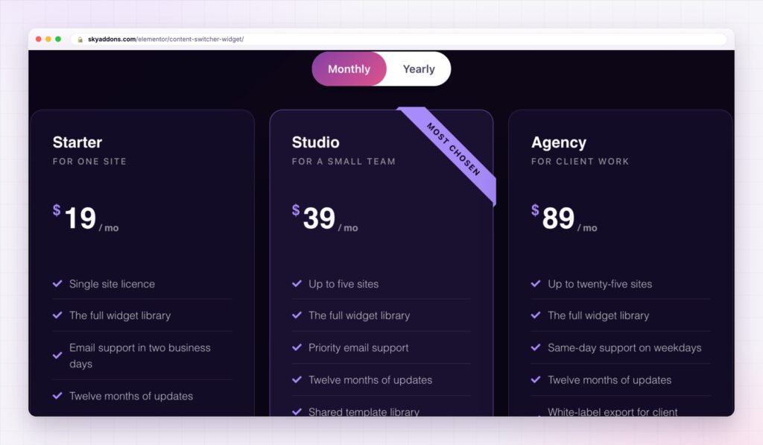This screenshot has height=445, width=763.
Task: Click the green maximize window dot
Action: [x=58, y=39]
